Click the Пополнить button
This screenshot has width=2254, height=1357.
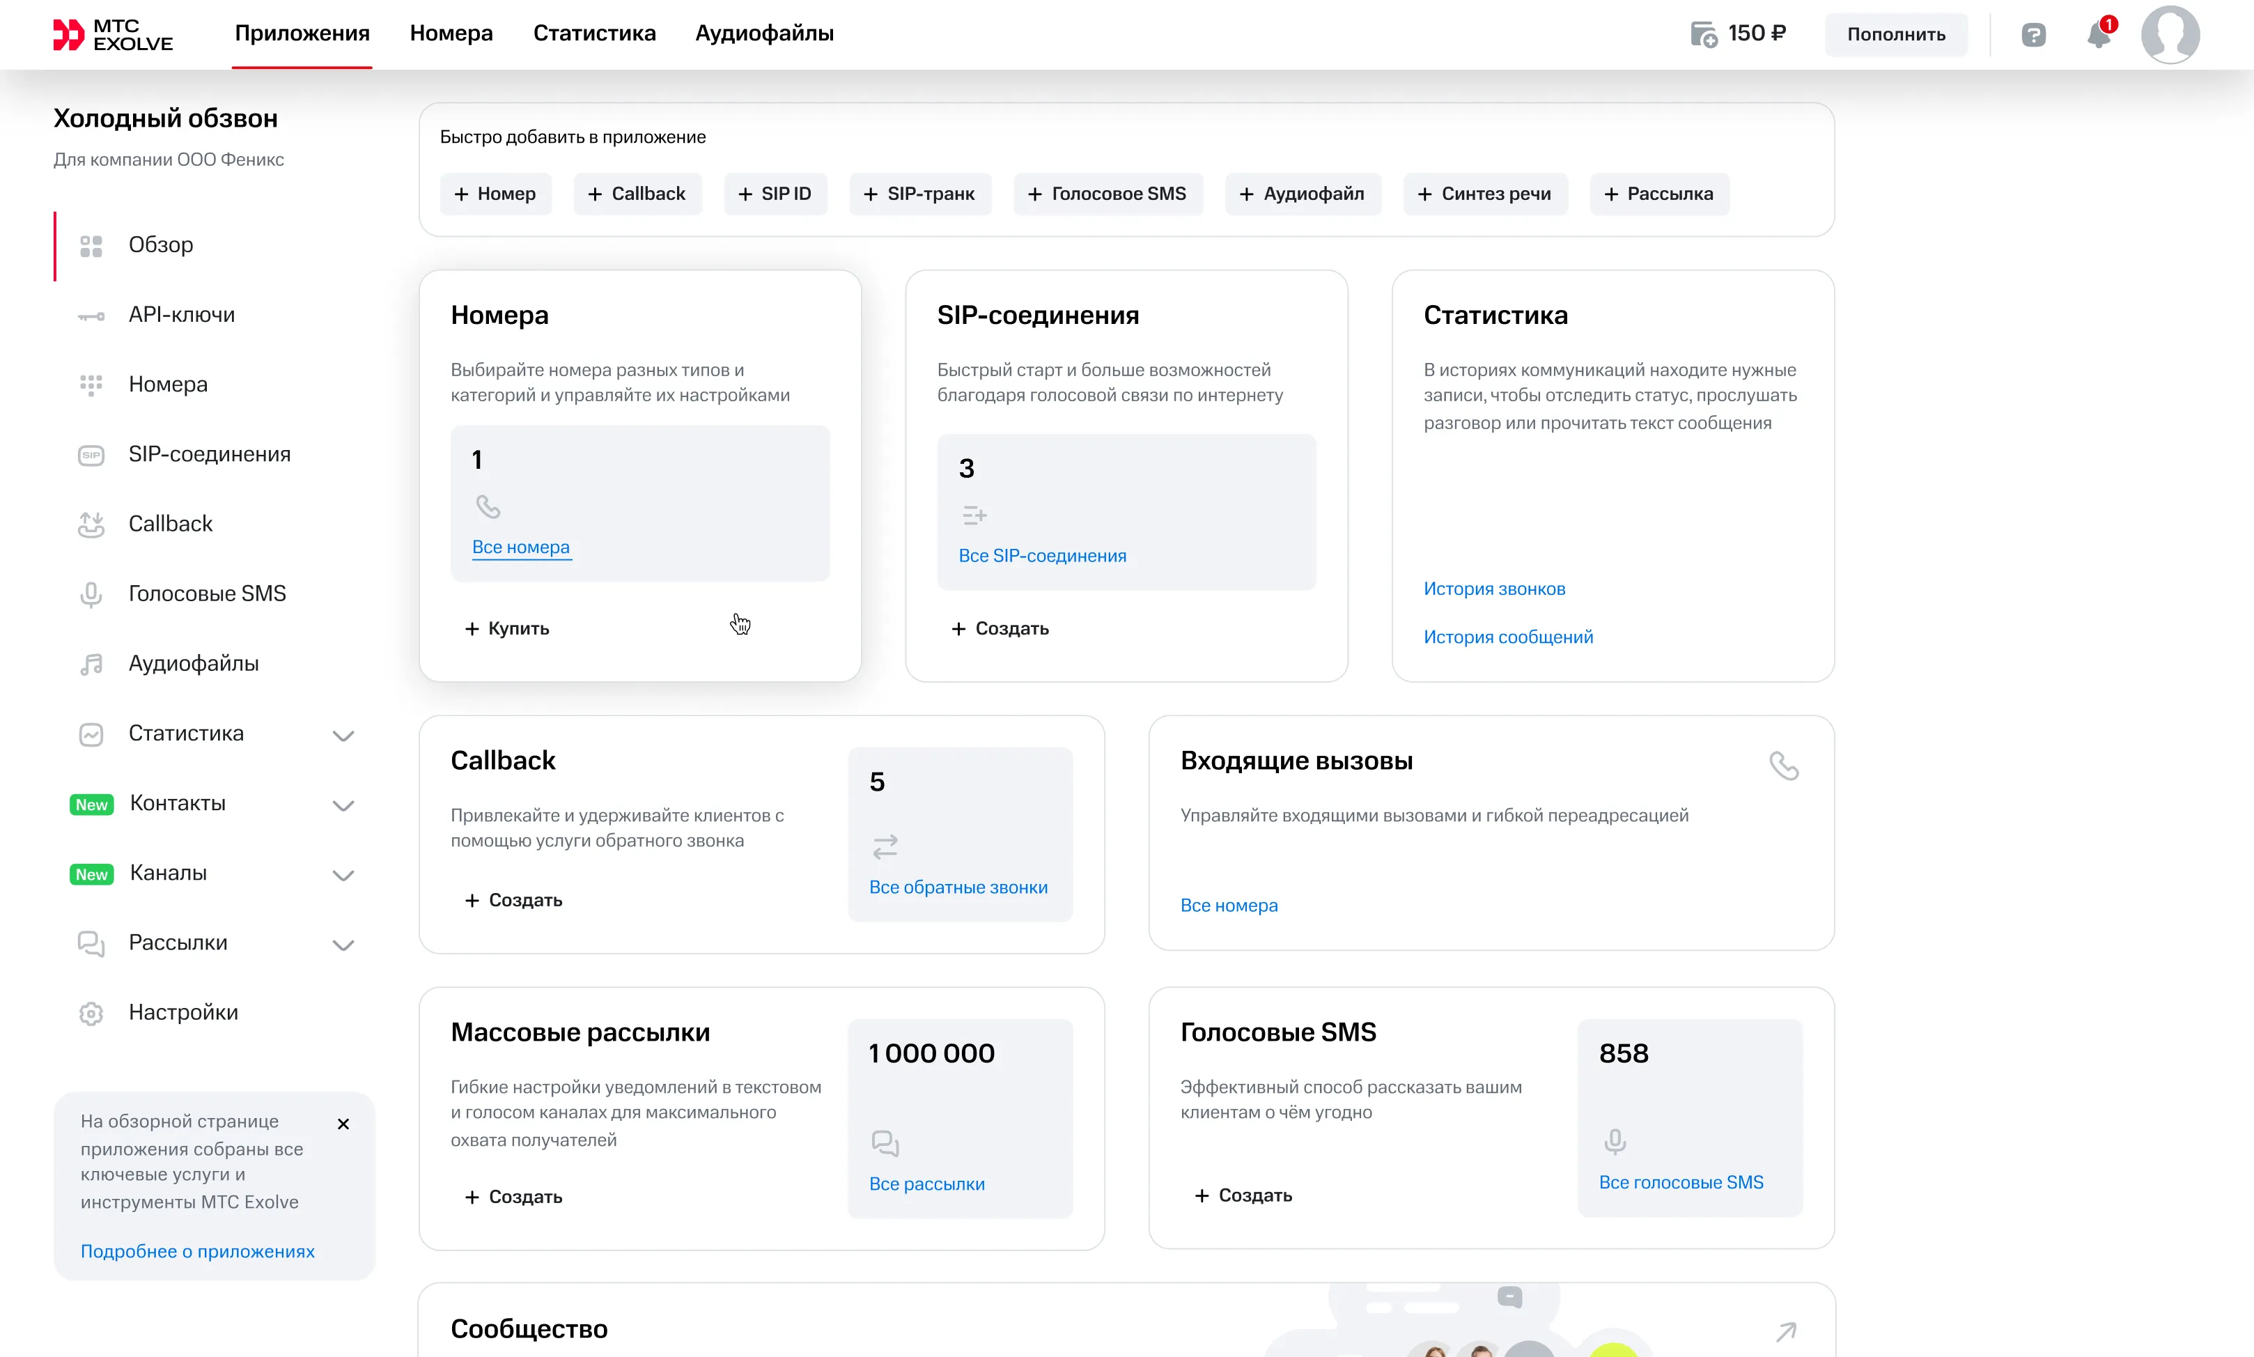(x=1896, y=34)
